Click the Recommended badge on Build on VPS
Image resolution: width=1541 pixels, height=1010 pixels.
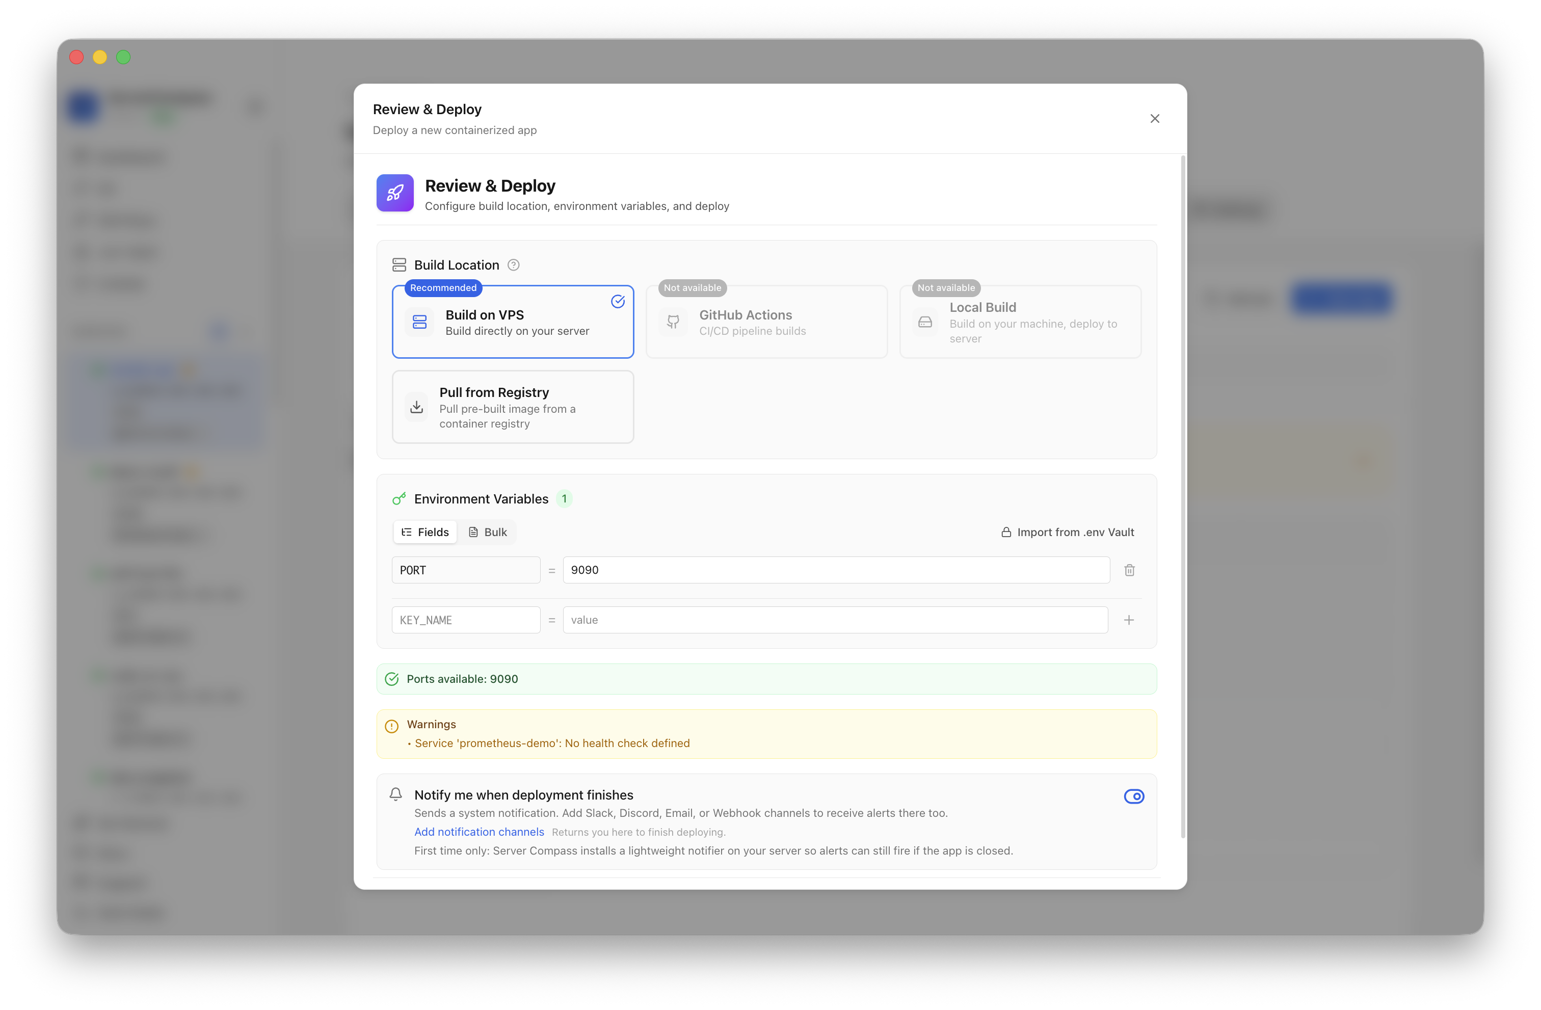[443, 288]
